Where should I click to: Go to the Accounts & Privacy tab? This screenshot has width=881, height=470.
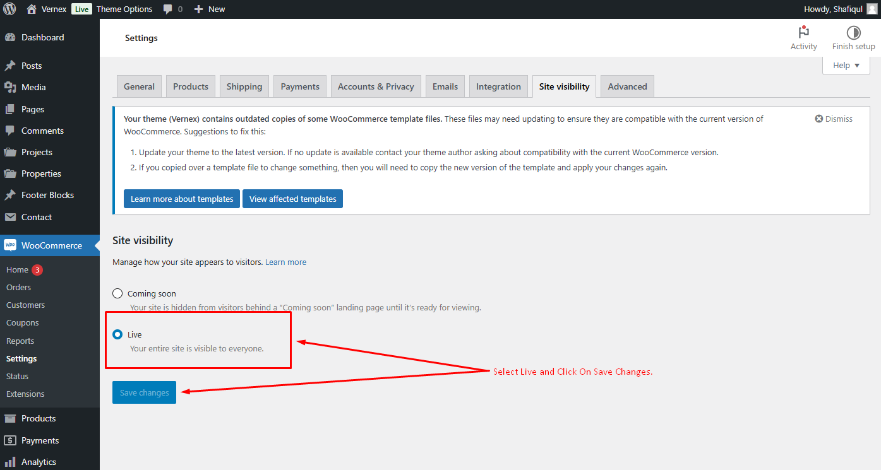coord(376,86)
